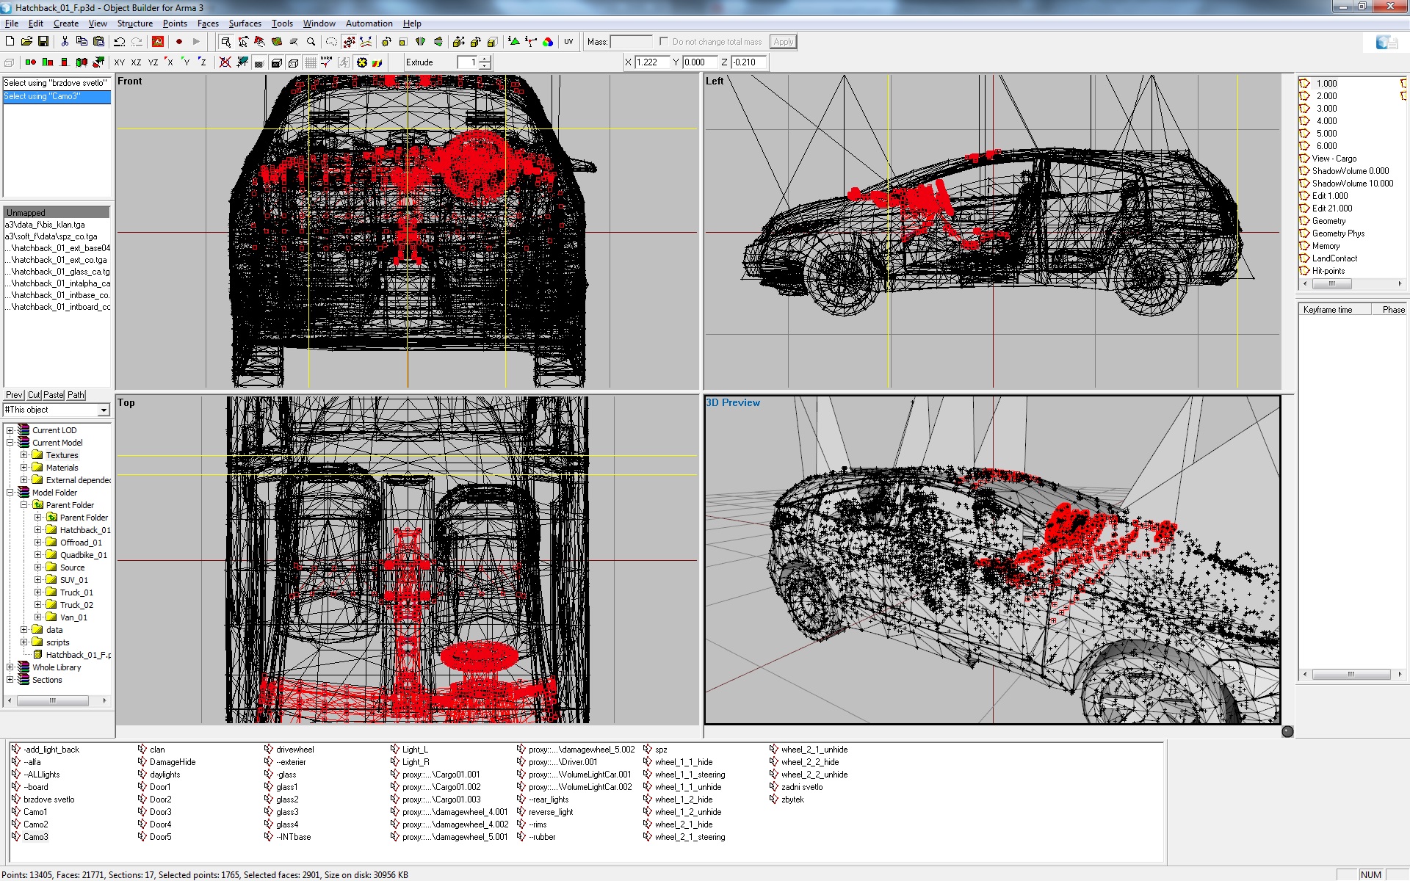The width and height of the screenshot is (1410, 881).
Task: Increase Extrude value with up stepper
Action: pos(482,59)
